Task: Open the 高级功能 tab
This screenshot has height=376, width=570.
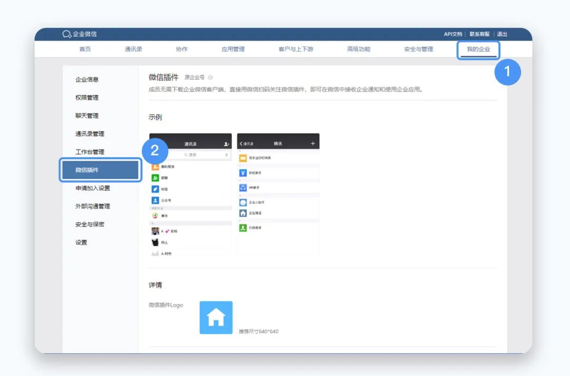Action: [x=358, y=49]
